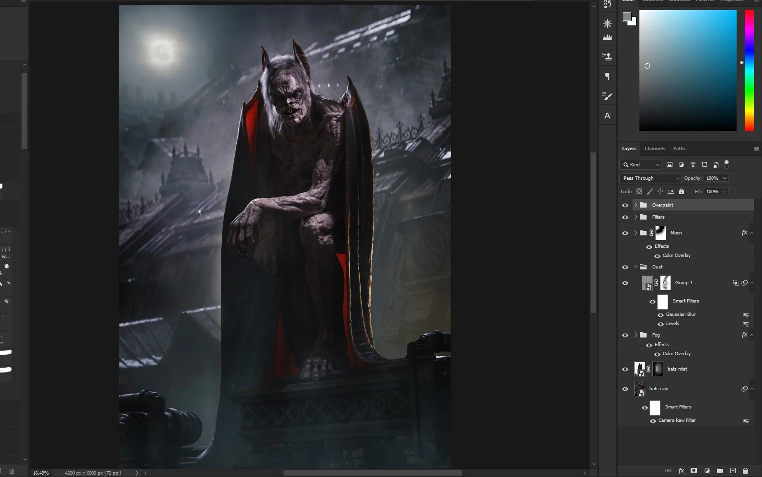Filter layers by type layers icon
Screen dimensions: 762x477
(x=693, y=164)
